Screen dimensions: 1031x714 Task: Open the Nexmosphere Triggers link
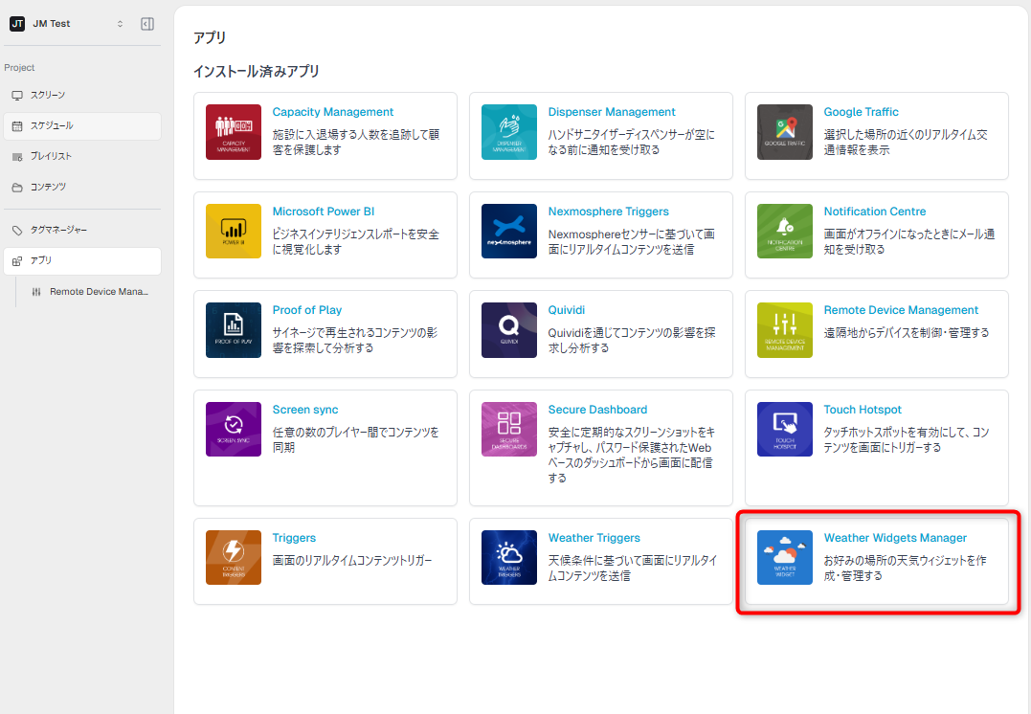pos(608,212)
